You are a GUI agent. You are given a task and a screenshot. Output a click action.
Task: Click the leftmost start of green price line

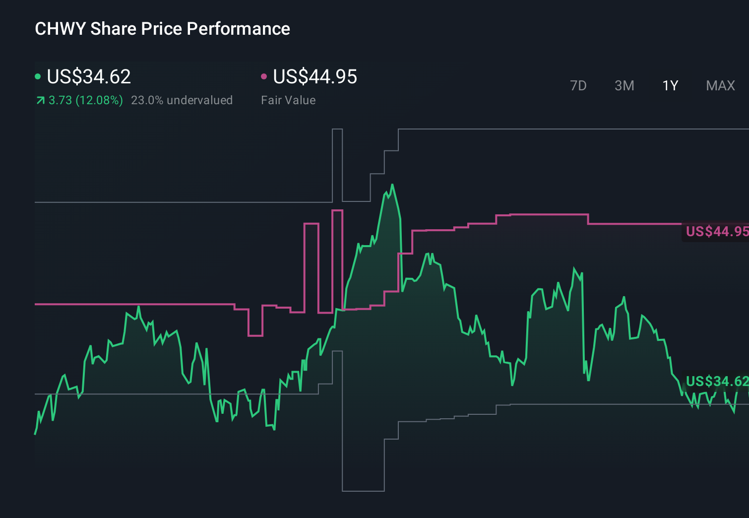pyautogui.click(x=35, y=434)
